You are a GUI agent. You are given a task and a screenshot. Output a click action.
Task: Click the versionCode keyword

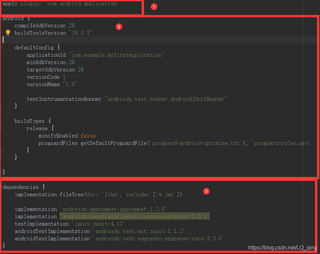(x=43, y=77)
